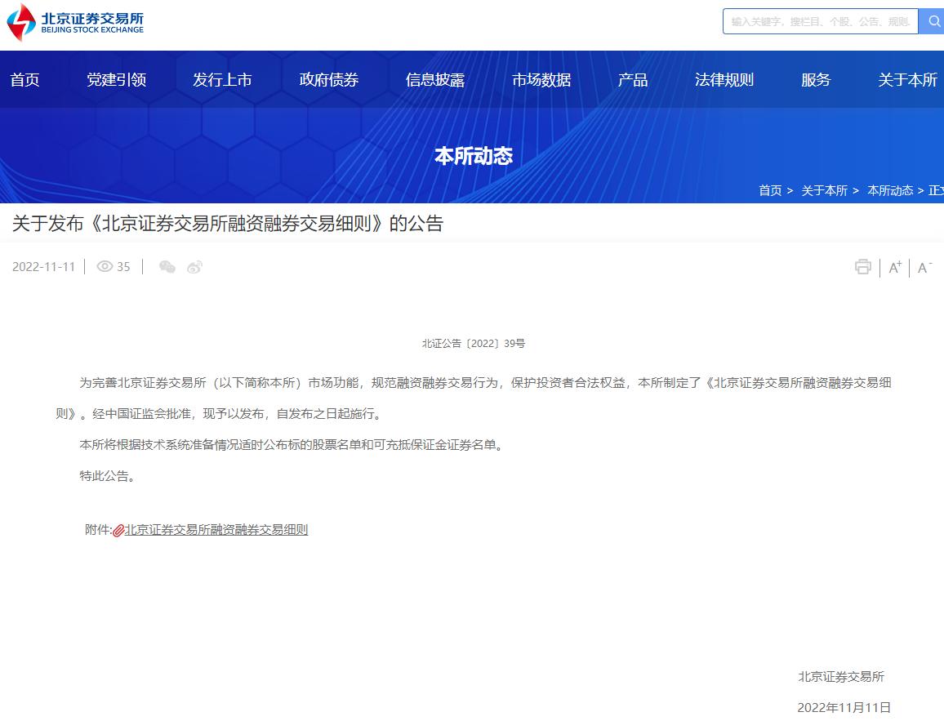The width and height of the screenshot is (944, 721).
Task: Click the paragraph starting 本所将根据技术系统
Action: (x=292, y=445)
